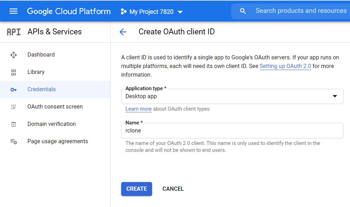This screenshot has width=350, height=207.
Task: Click the Library icon in sidebar
Action: [14, 72]
